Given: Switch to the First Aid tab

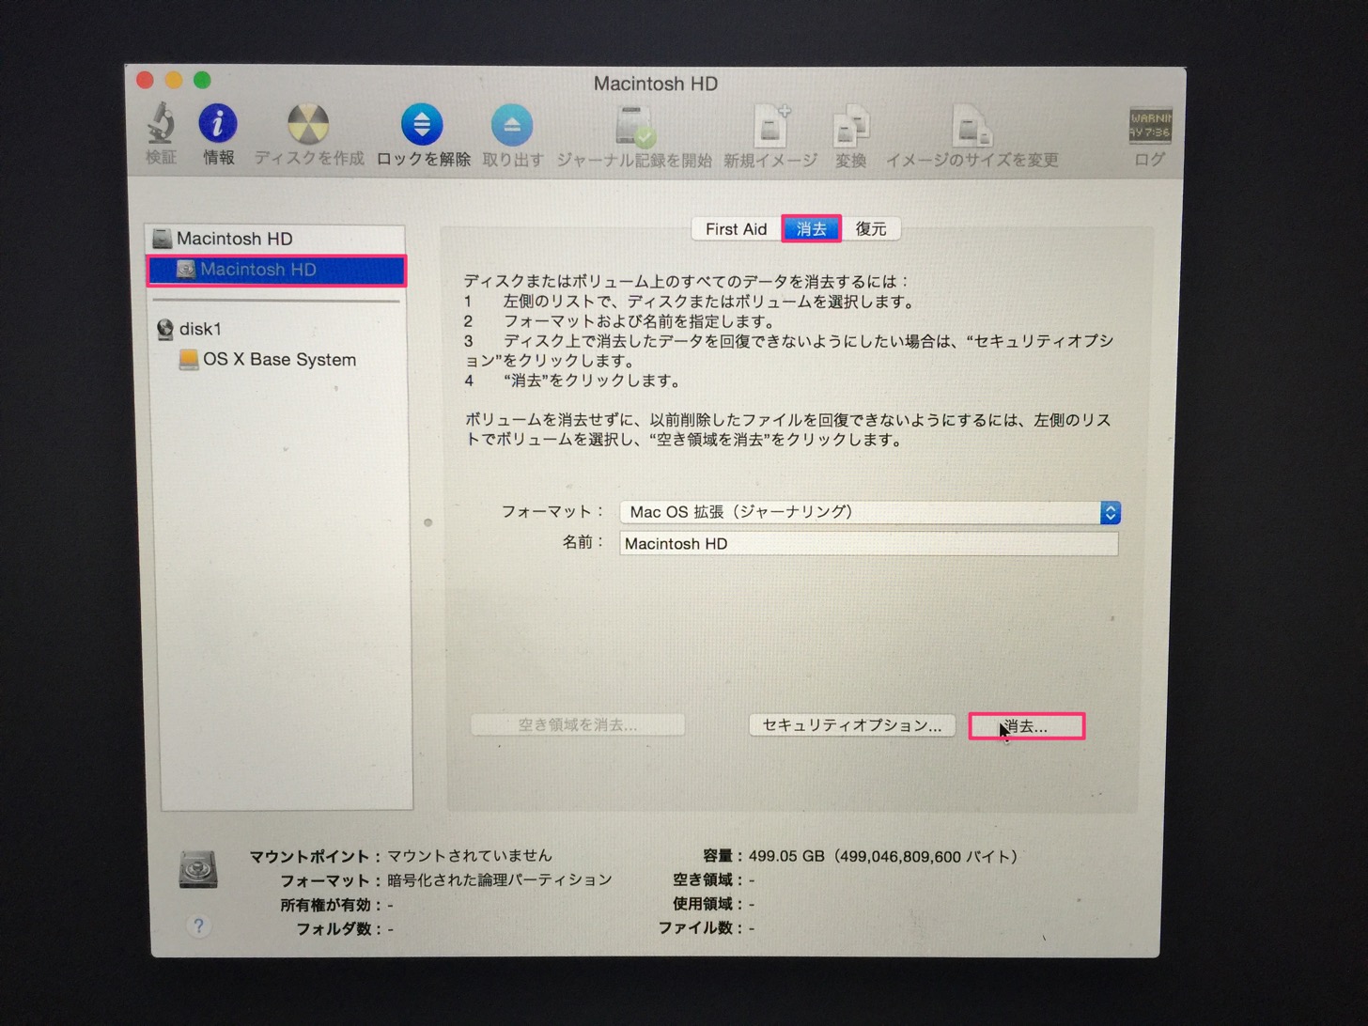Looking at the screenshot, I should click(x=736, y=229).
